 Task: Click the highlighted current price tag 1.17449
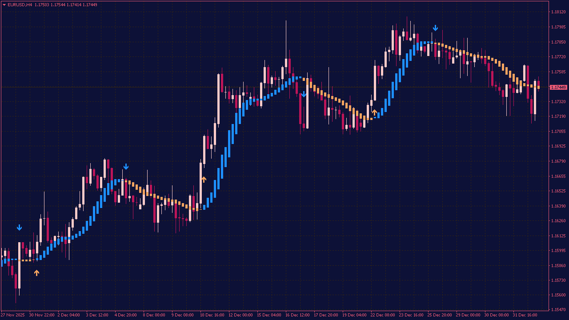point(558,88)
